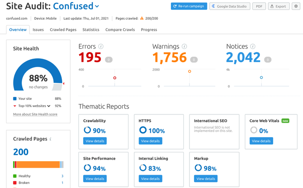Click the HTTPS progress ring icon
This screenshot has width=303, height=188.
pos(143,130)
